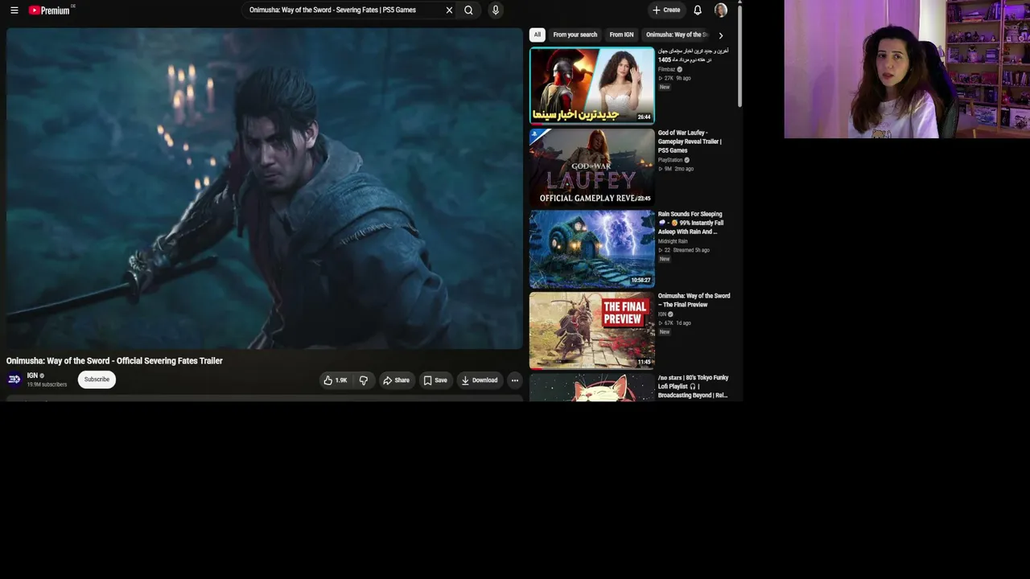This screenshot has height=579, width=1030.
Task: Pause the Onimusha trailer video player
Action: 264,189
